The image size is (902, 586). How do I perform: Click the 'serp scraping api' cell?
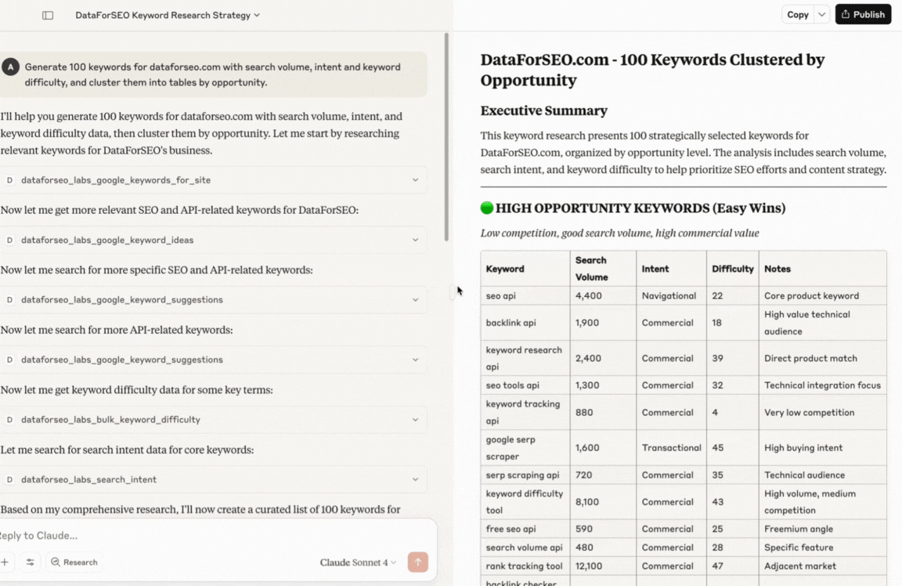point(525,475)
